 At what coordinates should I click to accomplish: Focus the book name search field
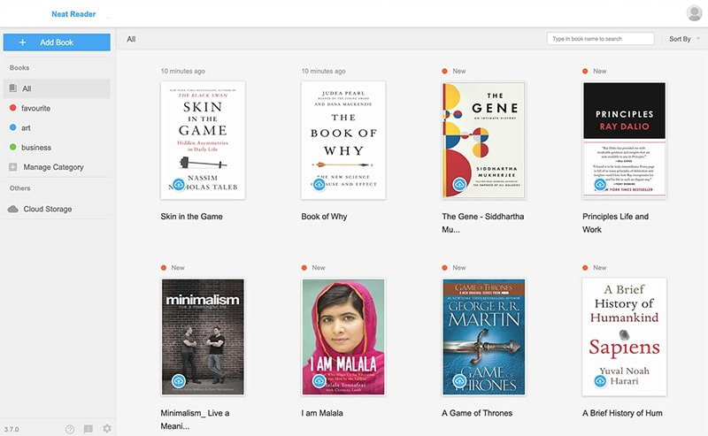coord(600,39)
